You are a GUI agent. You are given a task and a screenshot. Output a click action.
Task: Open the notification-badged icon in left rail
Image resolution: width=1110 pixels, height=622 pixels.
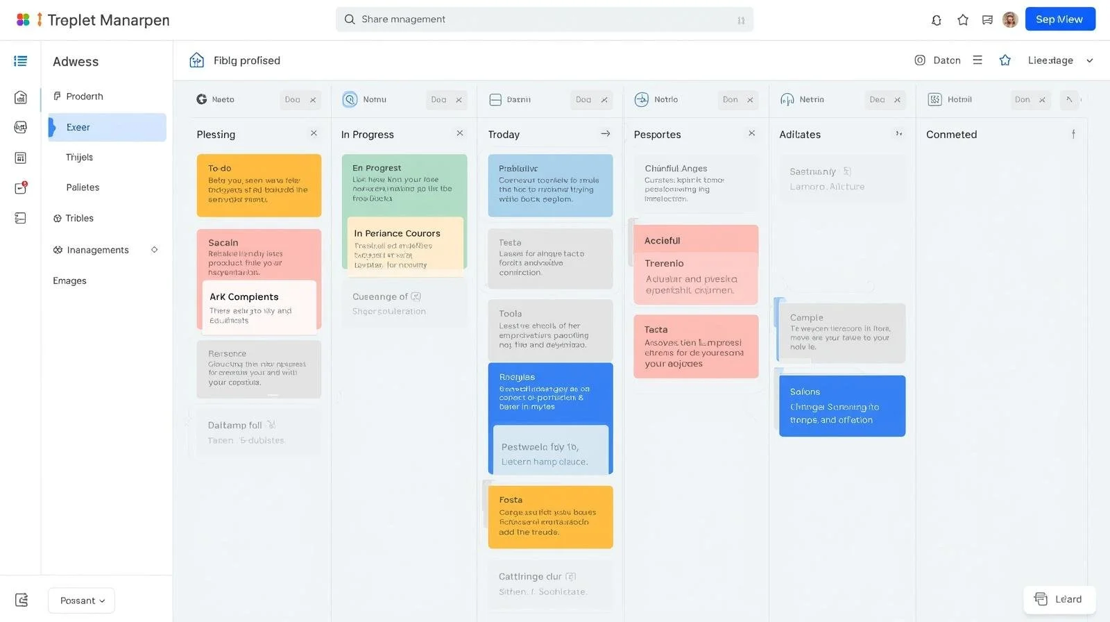(21, 187)
